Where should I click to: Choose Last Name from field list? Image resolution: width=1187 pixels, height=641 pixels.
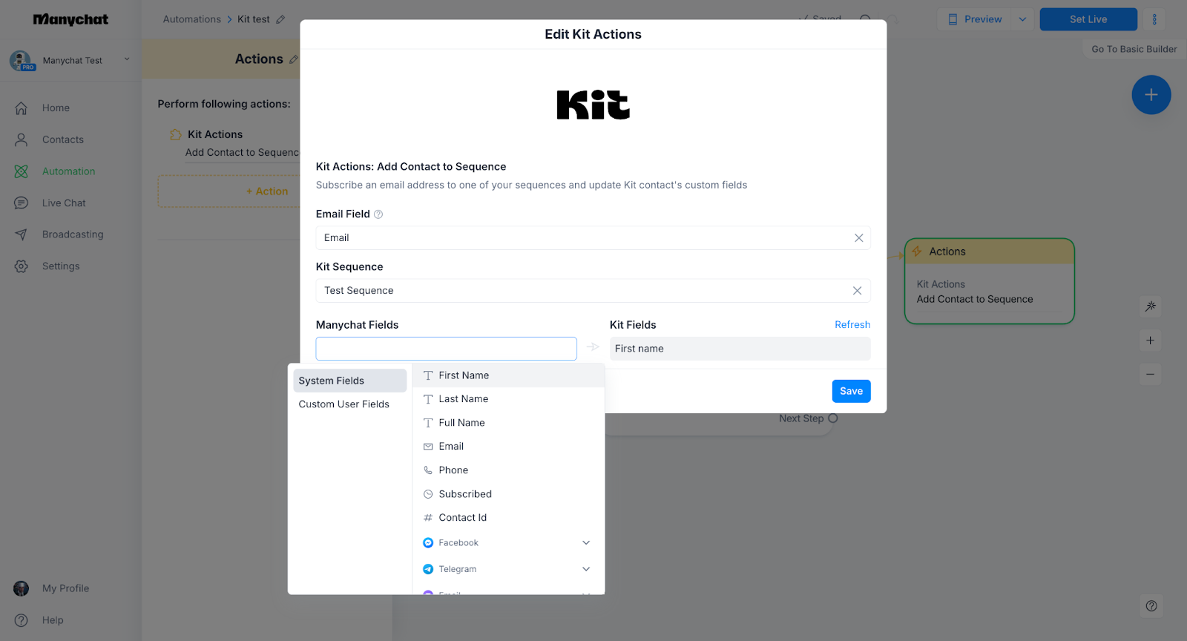coord(463,399)
